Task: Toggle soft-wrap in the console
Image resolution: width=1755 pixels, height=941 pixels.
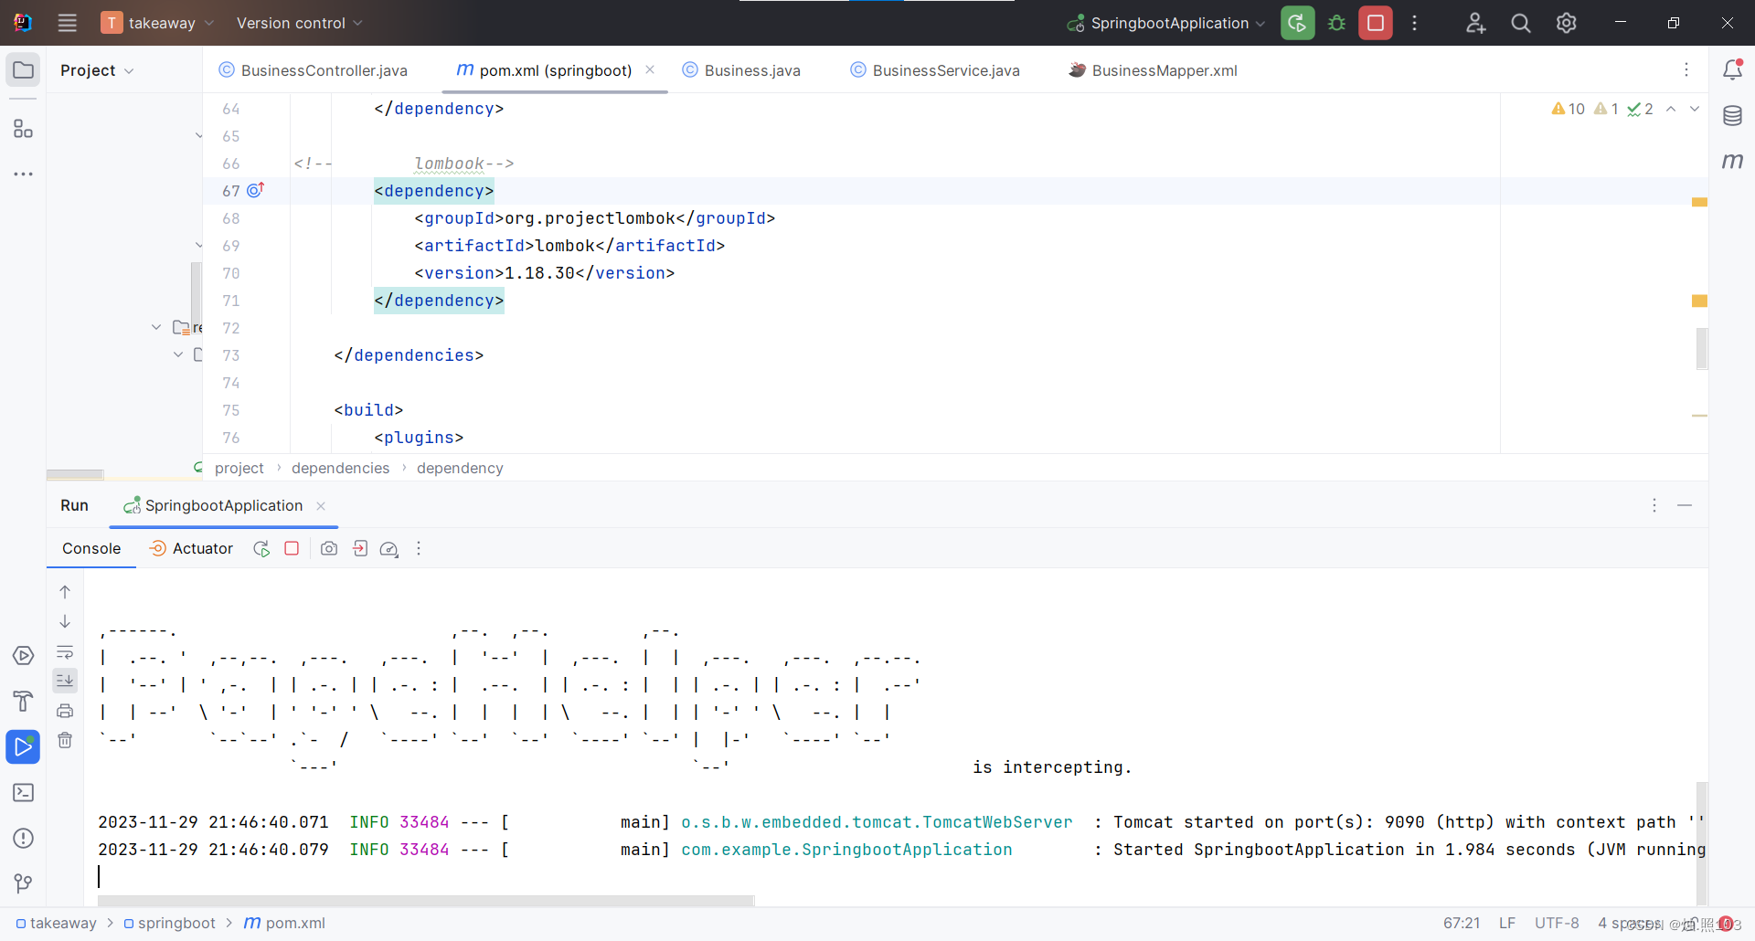Action: (x=65, y=652)
